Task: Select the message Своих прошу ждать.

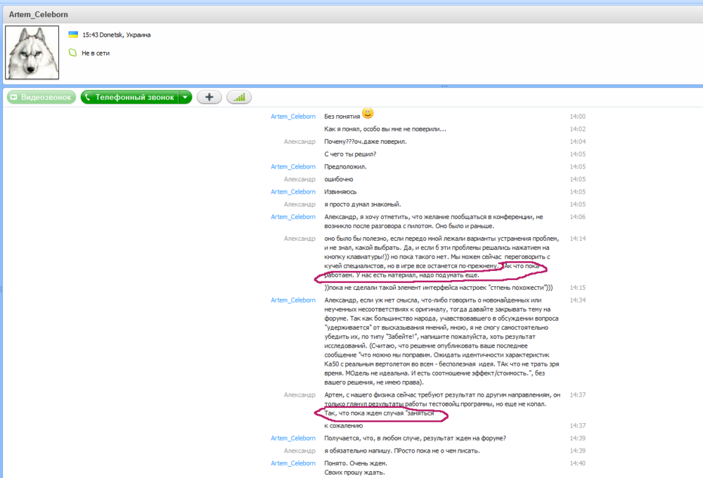Action: (354, 472)
